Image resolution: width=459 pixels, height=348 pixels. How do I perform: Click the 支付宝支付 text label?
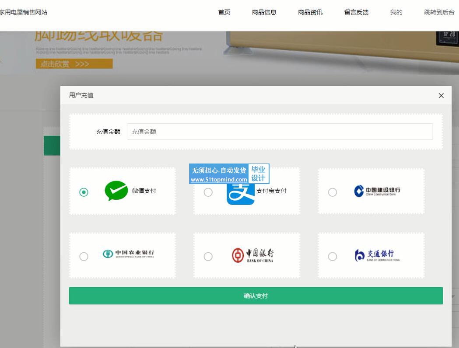click(x=271, y=191)
